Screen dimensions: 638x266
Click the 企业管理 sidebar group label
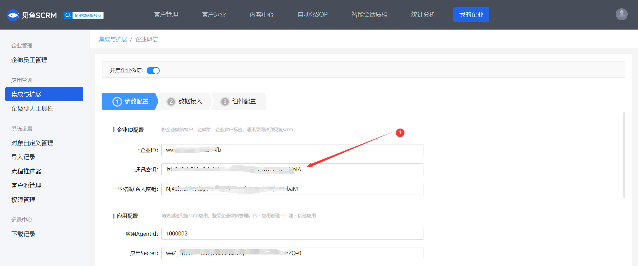tap(22, 45)
